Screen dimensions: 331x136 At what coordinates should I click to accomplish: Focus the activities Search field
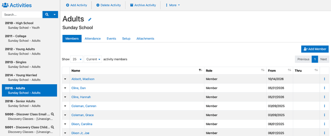tap(22, 14)
